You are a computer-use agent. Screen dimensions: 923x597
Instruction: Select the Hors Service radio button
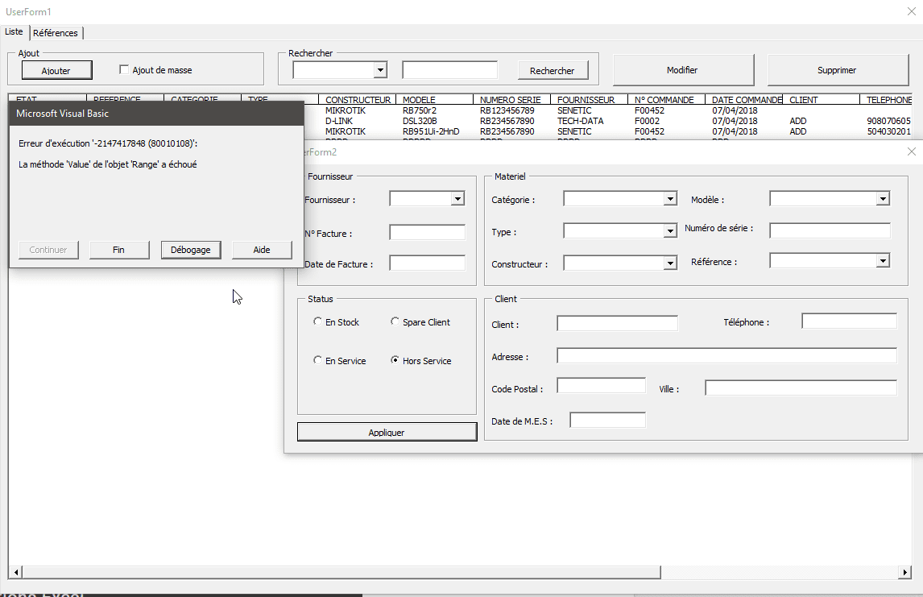(x=395, y=361)
